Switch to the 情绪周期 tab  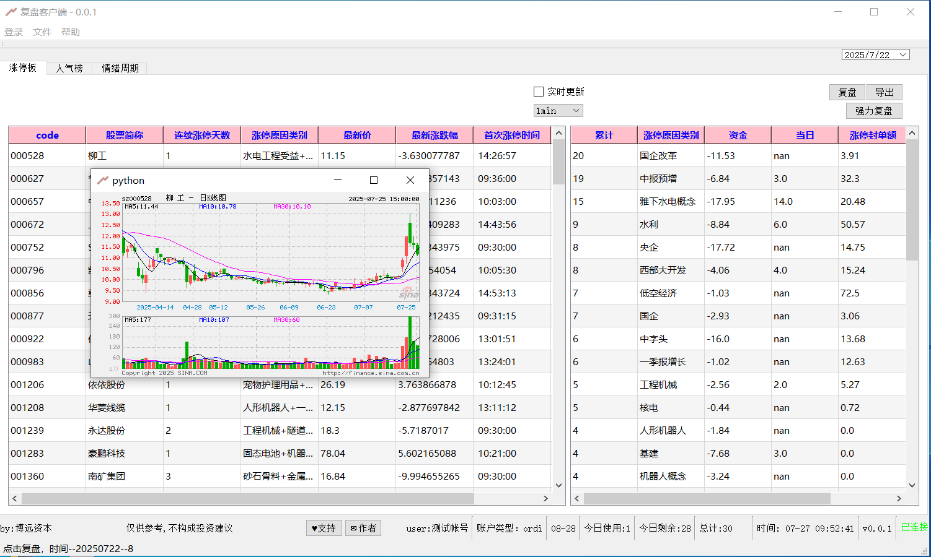(120, 68)
